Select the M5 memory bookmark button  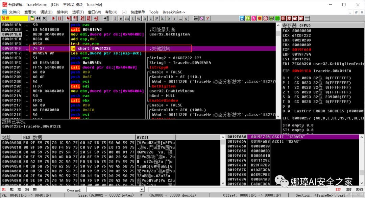pos(35,190)
